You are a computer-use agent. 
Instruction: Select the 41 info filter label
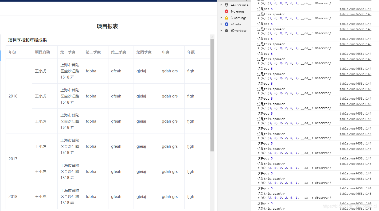coord(236,24)
